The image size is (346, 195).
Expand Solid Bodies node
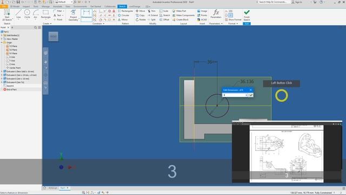(2, 35)
